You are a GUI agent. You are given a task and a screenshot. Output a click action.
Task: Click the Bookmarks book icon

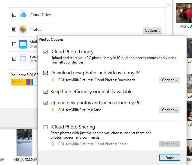coord(23,59)
